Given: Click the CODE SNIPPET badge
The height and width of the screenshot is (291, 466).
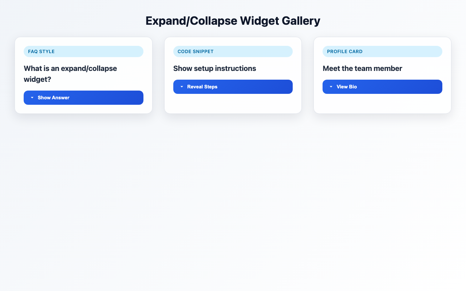Looking at the screenshot, I should (x=196, y=52).
